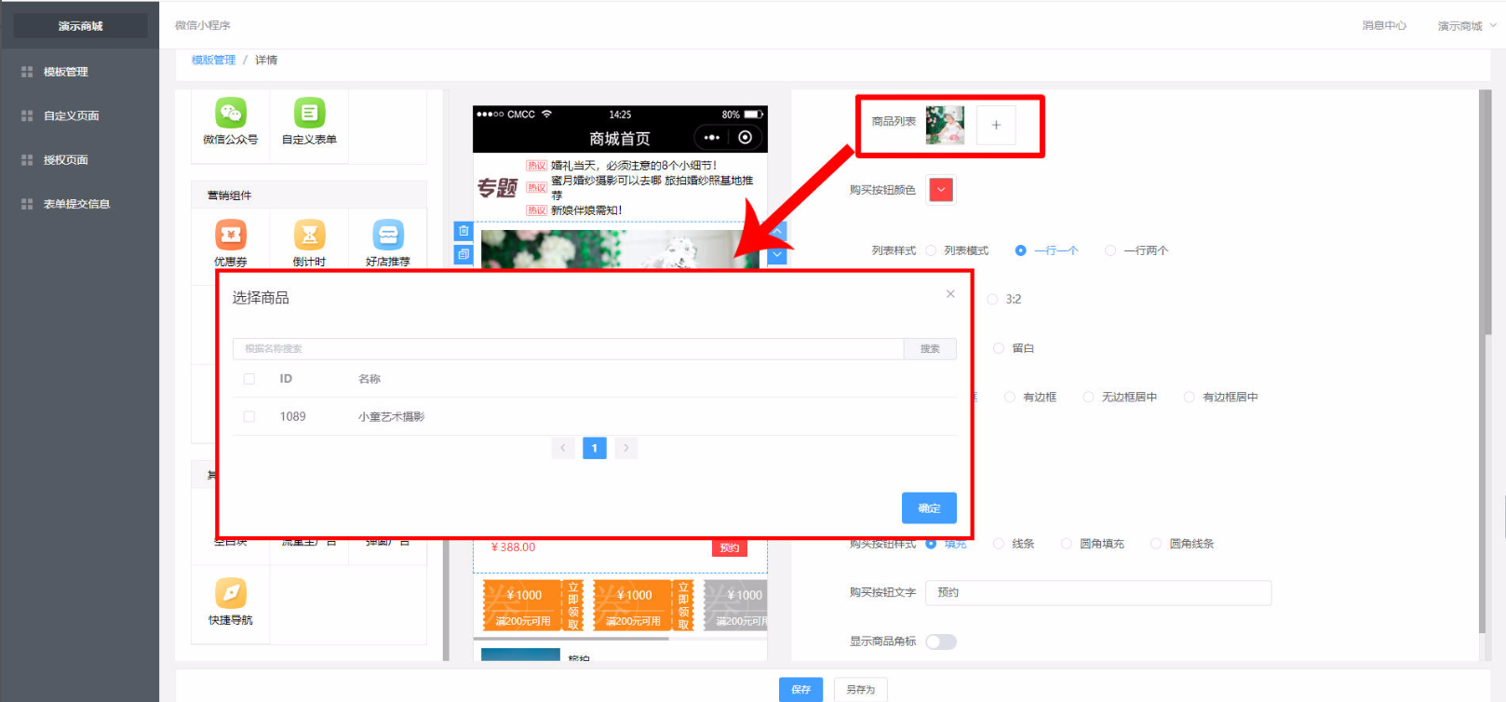Click page 1 in dialog pagination
The image size is (1506, 702).
(595, 448)
